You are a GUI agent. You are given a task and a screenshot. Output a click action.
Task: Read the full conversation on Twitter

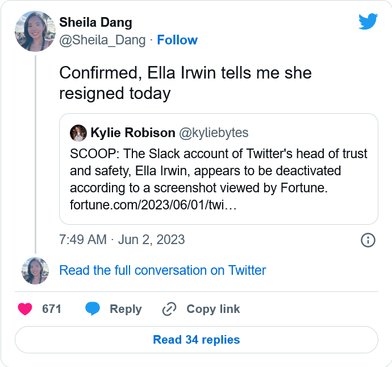click(x=162, y=270)
